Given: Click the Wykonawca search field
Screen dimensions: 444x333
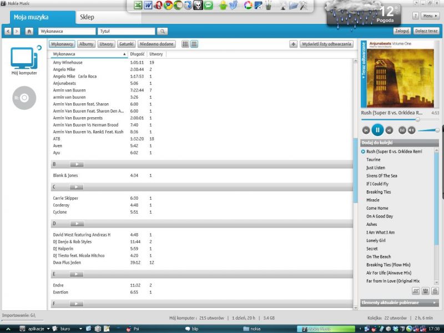Looking at the screenshot, I should [67, 31].
